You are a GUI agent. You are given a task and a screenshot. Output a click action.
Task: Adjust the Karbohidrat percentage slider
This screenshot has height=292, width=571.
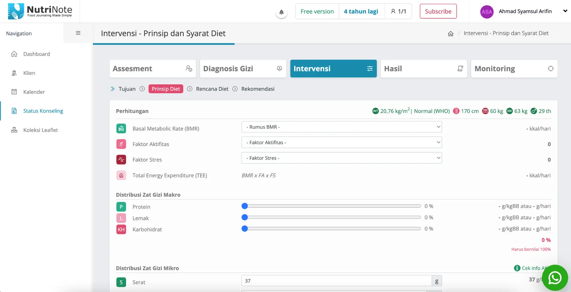click(x=331, y=229)
